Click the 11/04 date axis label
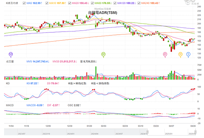The image size is (204, 138). pyautogui.click(x=11, y=126)
